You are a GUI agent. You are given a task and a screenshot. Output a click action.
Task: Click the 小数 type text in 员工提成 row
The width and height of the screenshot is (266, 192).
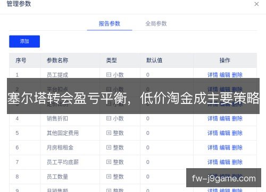coord(118,75)
